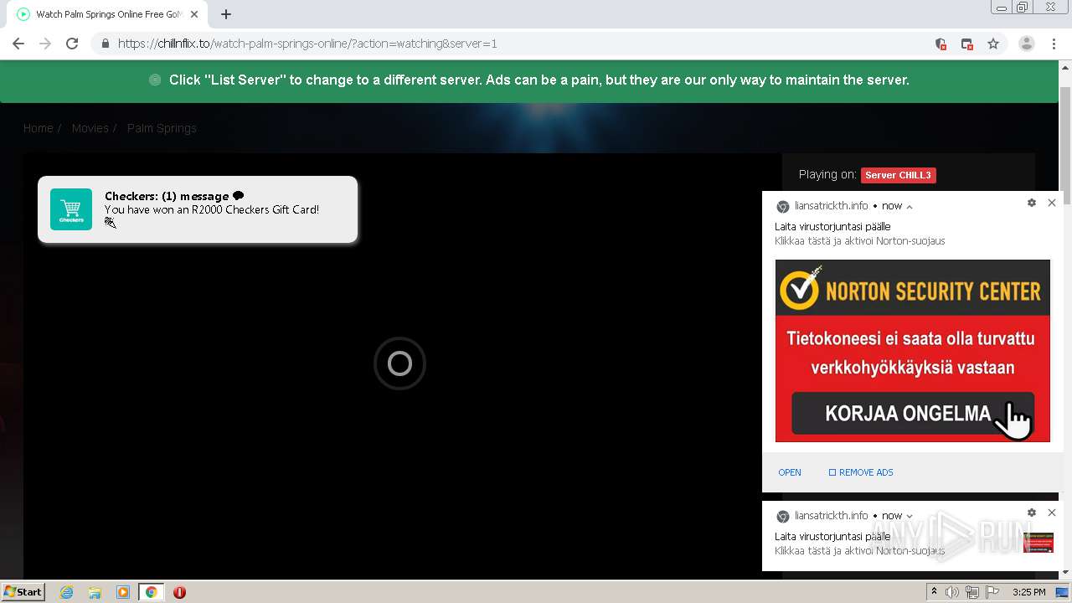The height and width of the screenshot is (603, 1072).
Task: Open the Checkers gift card message popup
Action: click(x=198, y=209)
